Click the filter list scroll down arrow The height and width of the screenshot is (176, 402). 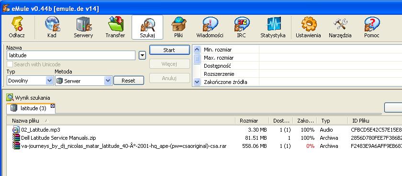197,82
